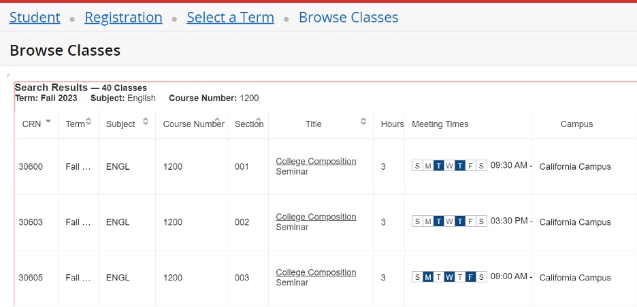Click the Browse Classes breadcrumb
The width and height of the screenshot is (637, 307).
348,18
